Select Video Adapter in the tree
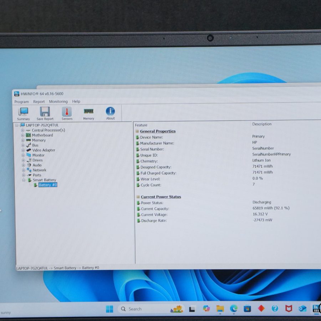This screenshot has width=321, height=321. click(x=44, y=150)
